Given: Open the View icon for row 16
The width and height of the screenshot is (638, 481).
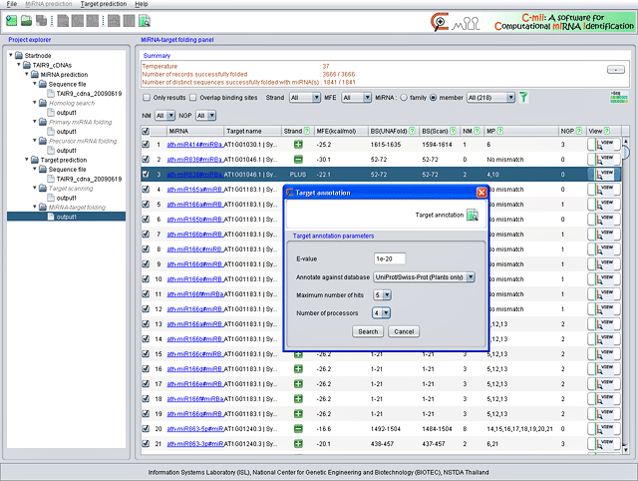Looking at the screenshot, I should [x=604, y=369].
